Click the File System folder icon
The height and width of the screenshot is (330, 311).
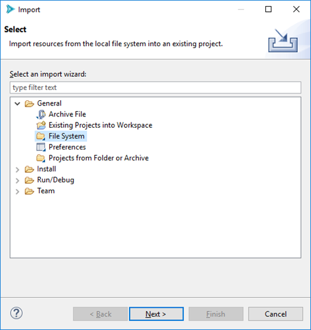(x=41, y=136)
